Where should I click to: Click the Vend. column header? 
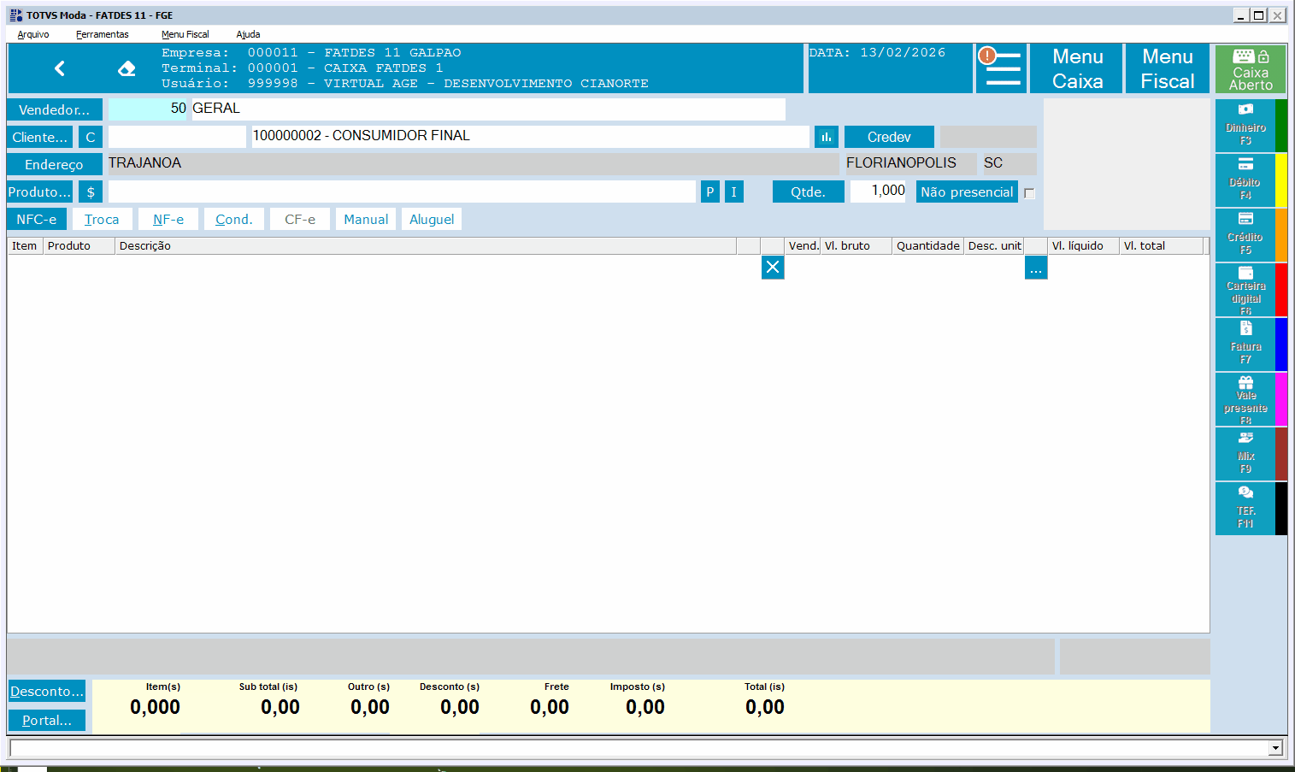coord(803,245)
